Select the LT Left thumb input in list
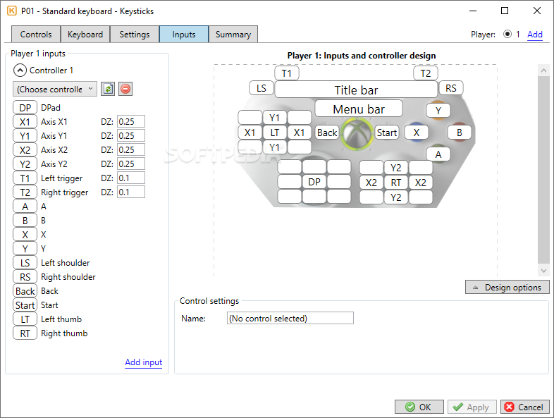The image size is (554, 418). tap(25, 319)
